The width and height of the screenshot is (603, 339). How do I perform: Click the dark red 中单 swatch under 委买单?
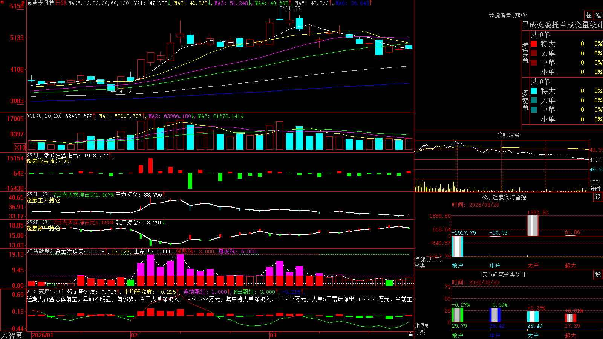534,63
